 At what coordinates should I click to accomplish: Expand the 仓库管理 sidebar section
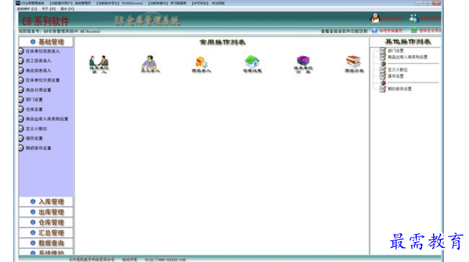[x=46, y=222]
